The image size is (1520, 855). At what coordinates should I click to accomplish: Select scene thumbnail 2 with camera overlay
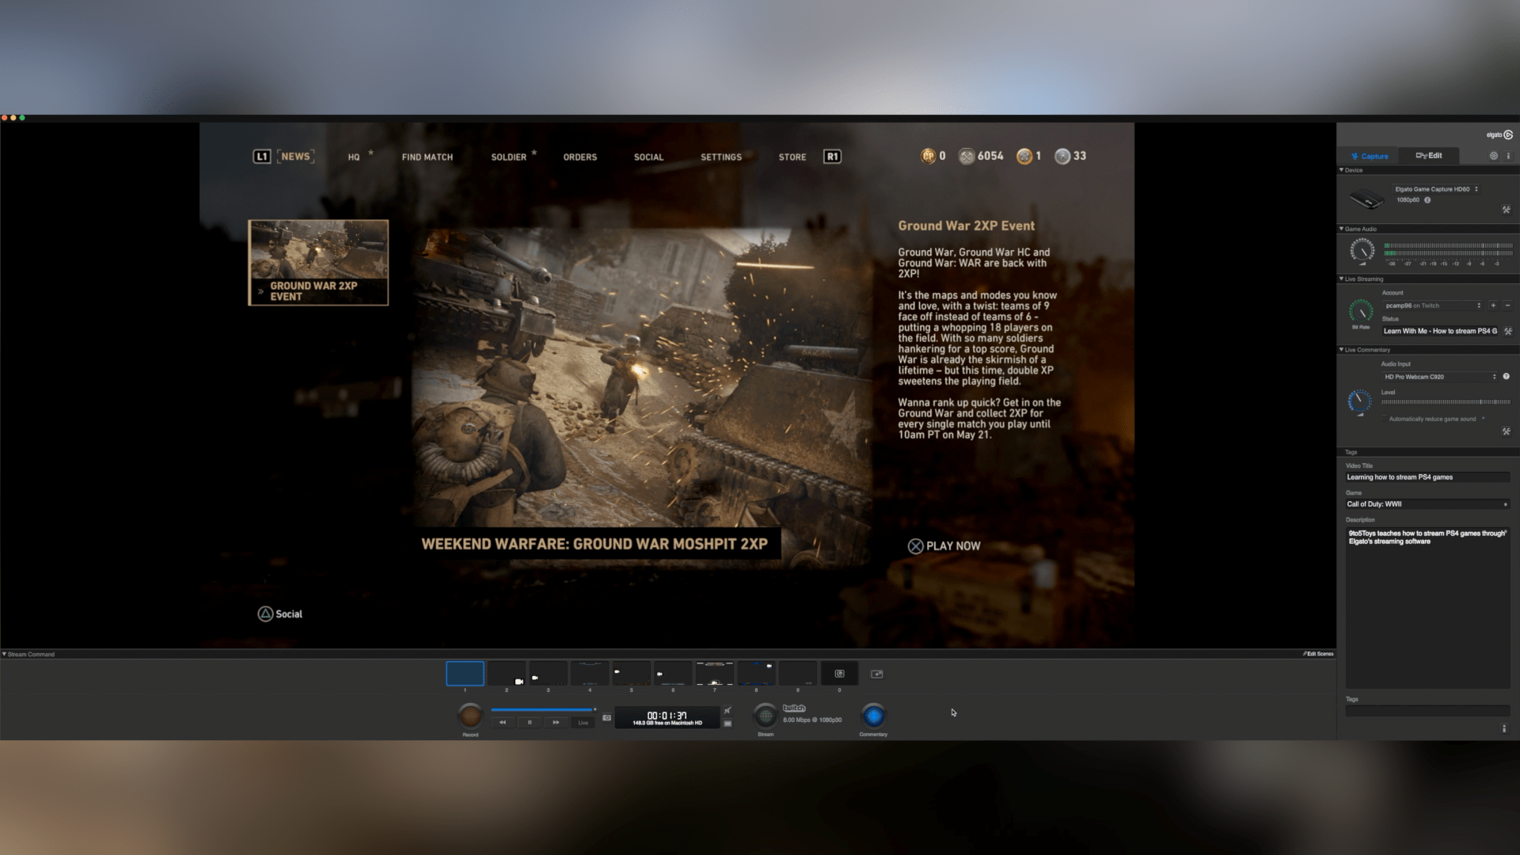point(507,674)
